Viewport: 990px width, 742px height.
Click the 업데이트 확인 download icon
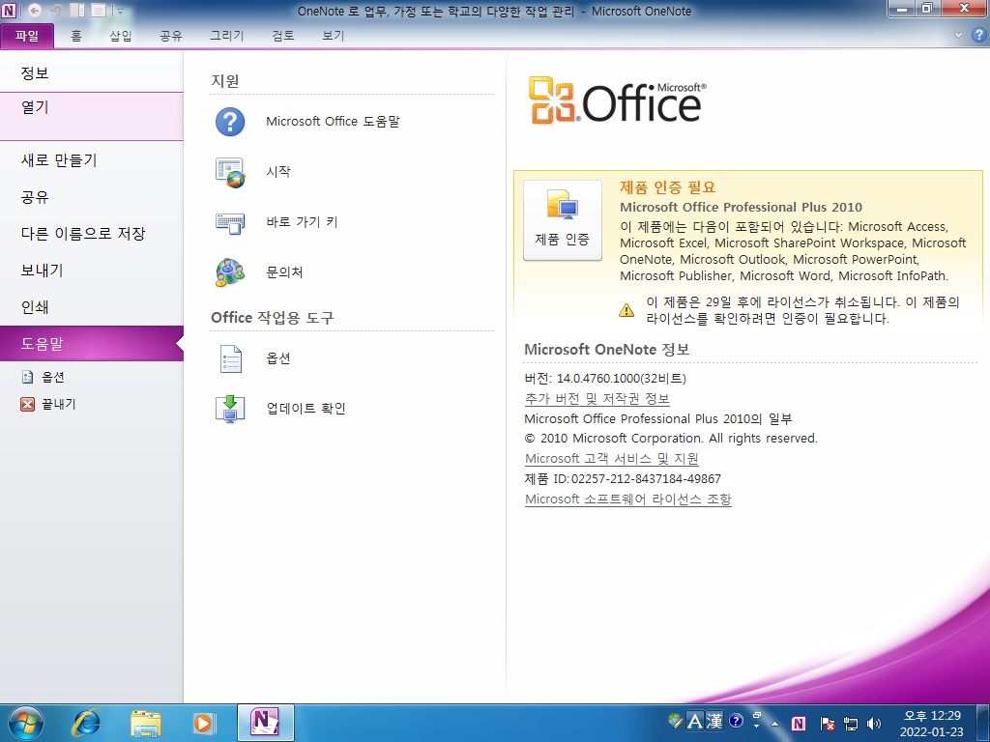[230, 409]
